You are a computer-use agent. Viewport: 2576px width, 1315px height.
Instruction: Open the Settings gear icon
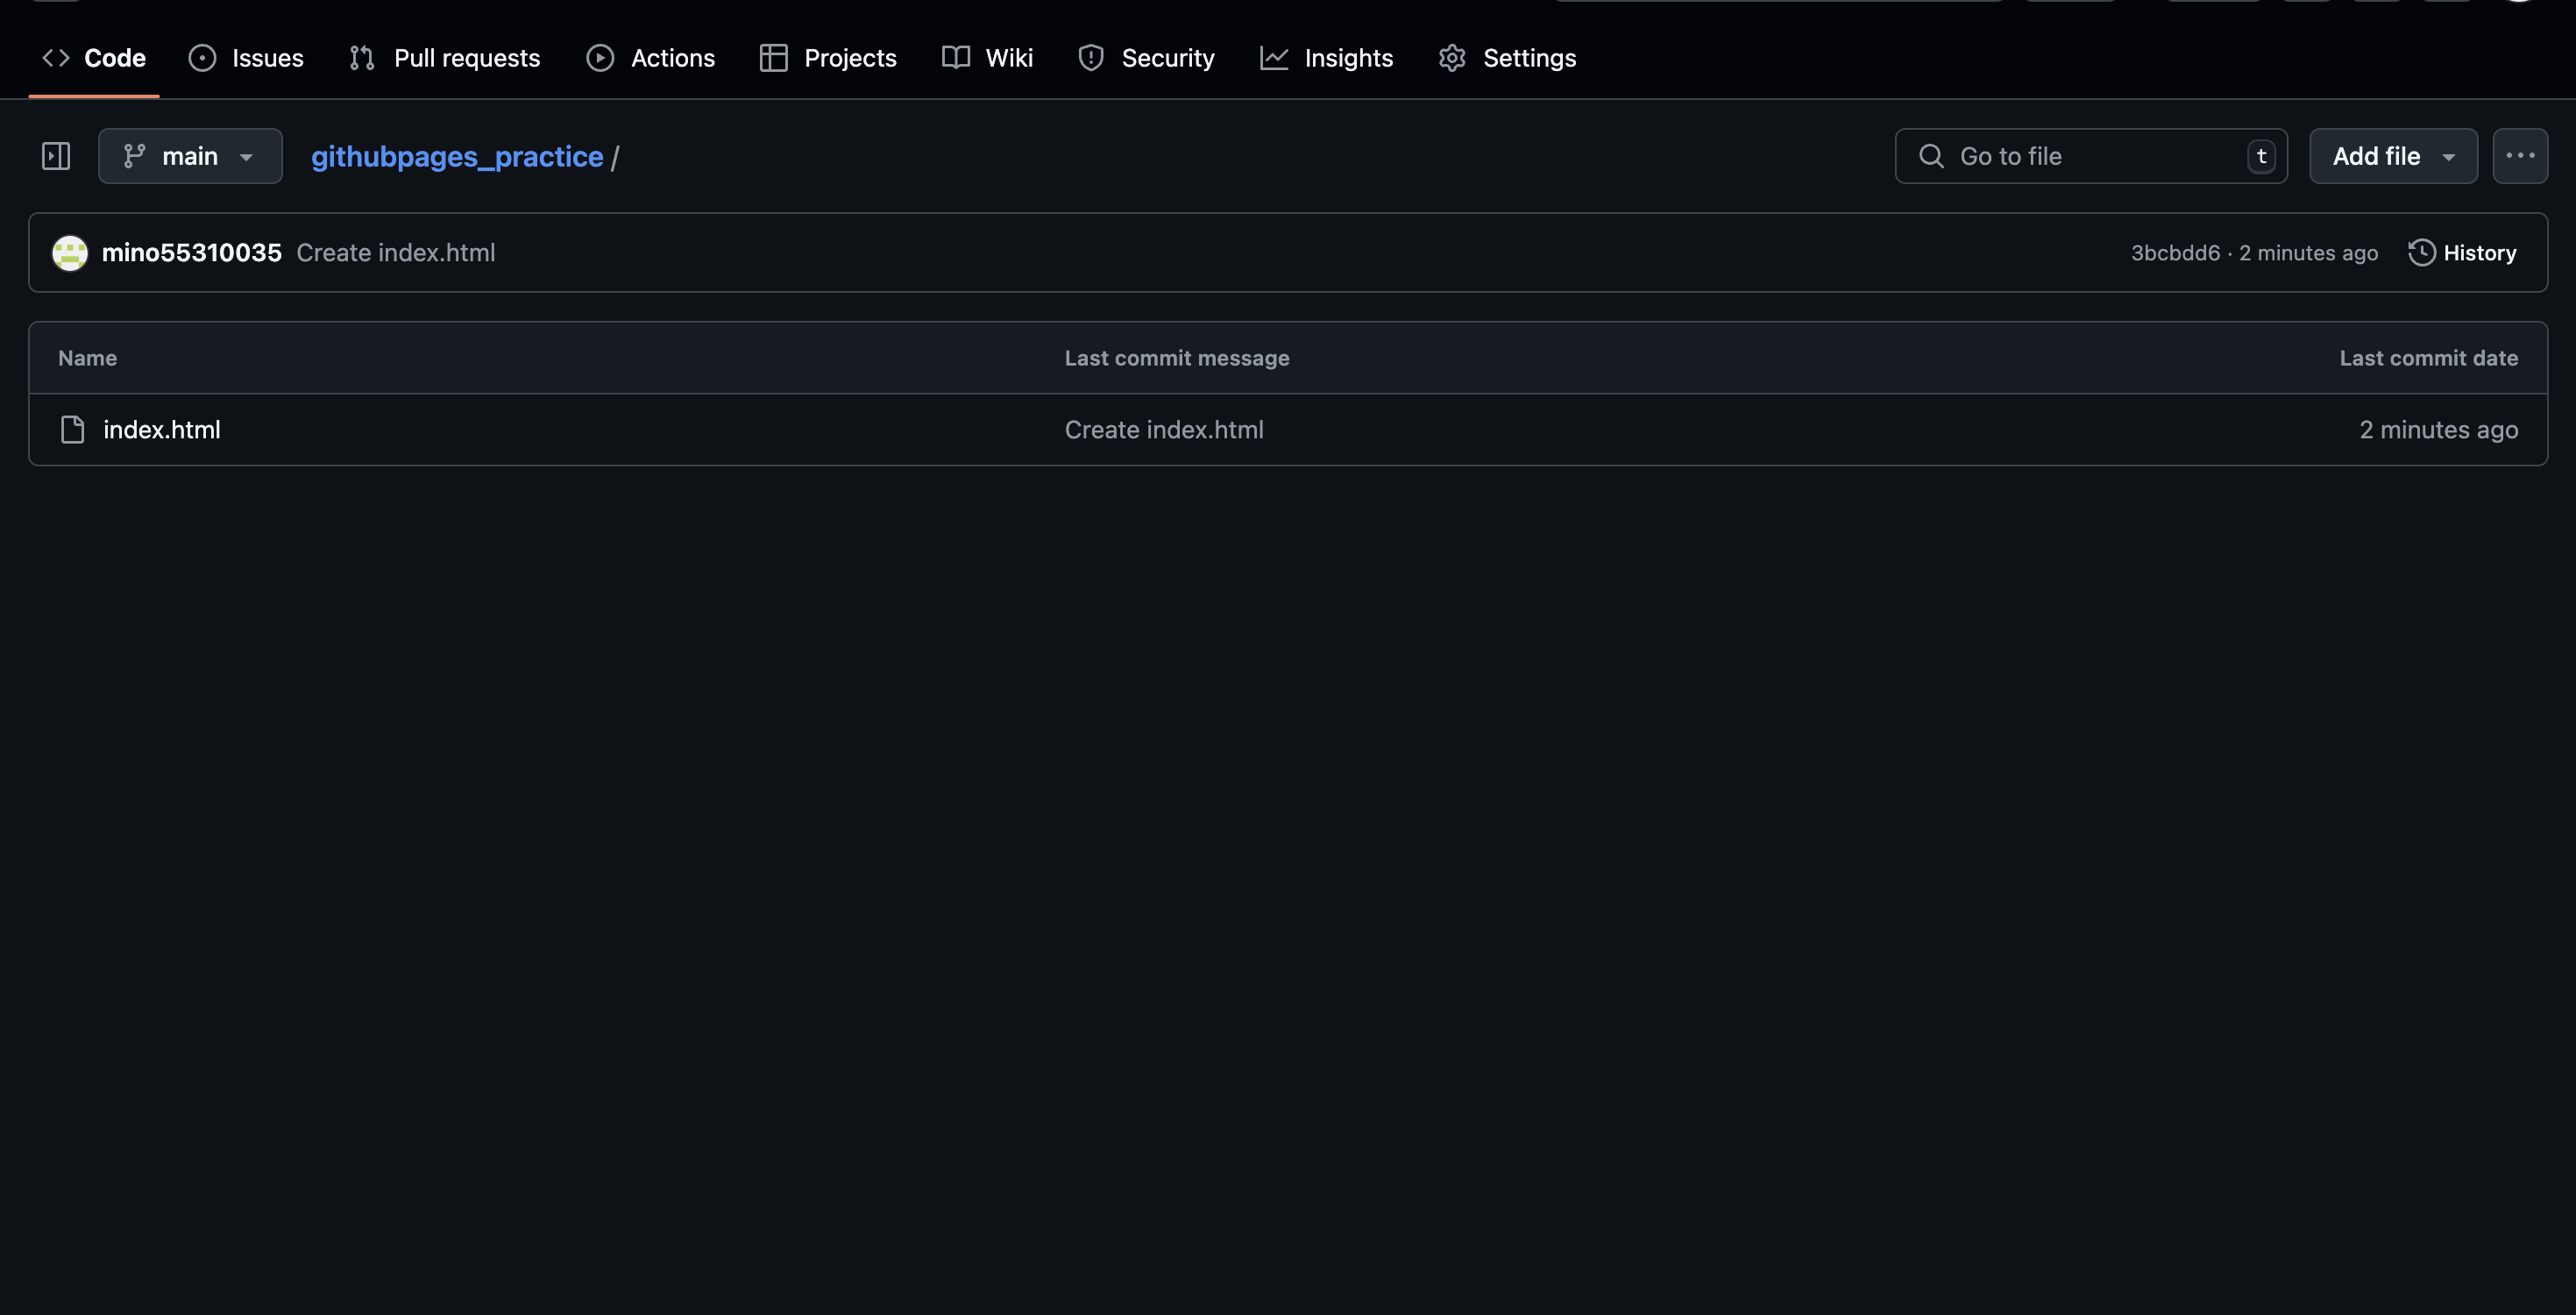[x=1452, y=58]
